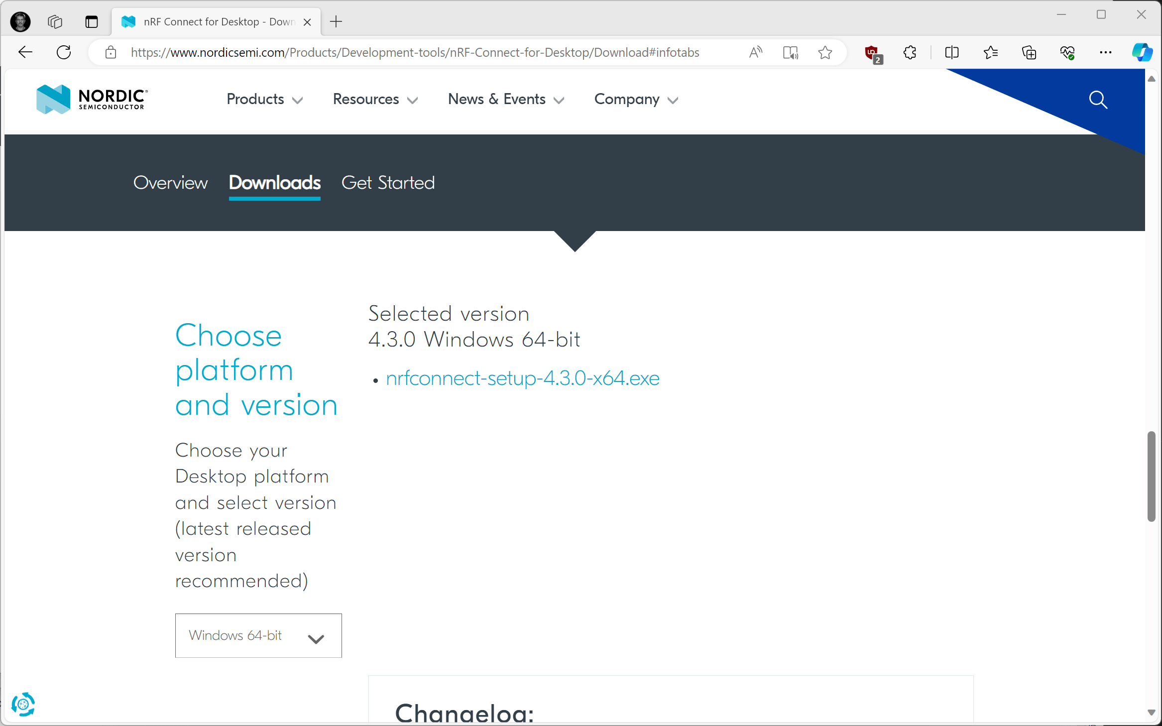Click the 'Changelog:' heading
Screen dimensions: 1162x726
pyautogui.click(x=465, y=713)
